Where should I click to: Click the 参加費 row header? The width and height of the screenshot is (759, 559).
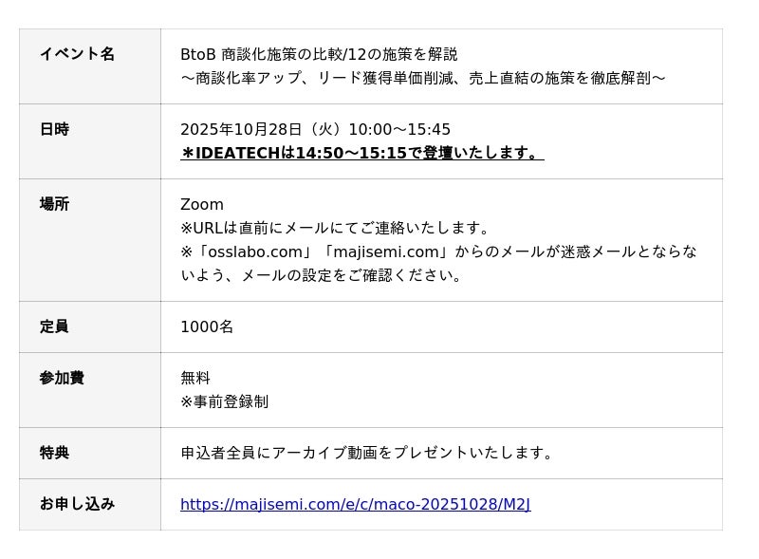click(x=62, y=378)
